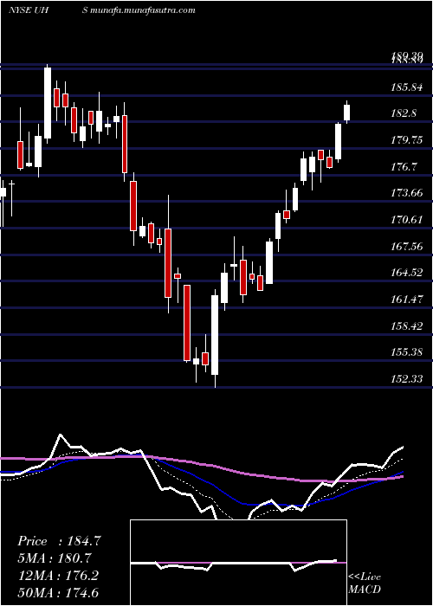Viewport: 433px width, 606px height.
Task: Click the 167.56 price axis label
Action: 407,247
